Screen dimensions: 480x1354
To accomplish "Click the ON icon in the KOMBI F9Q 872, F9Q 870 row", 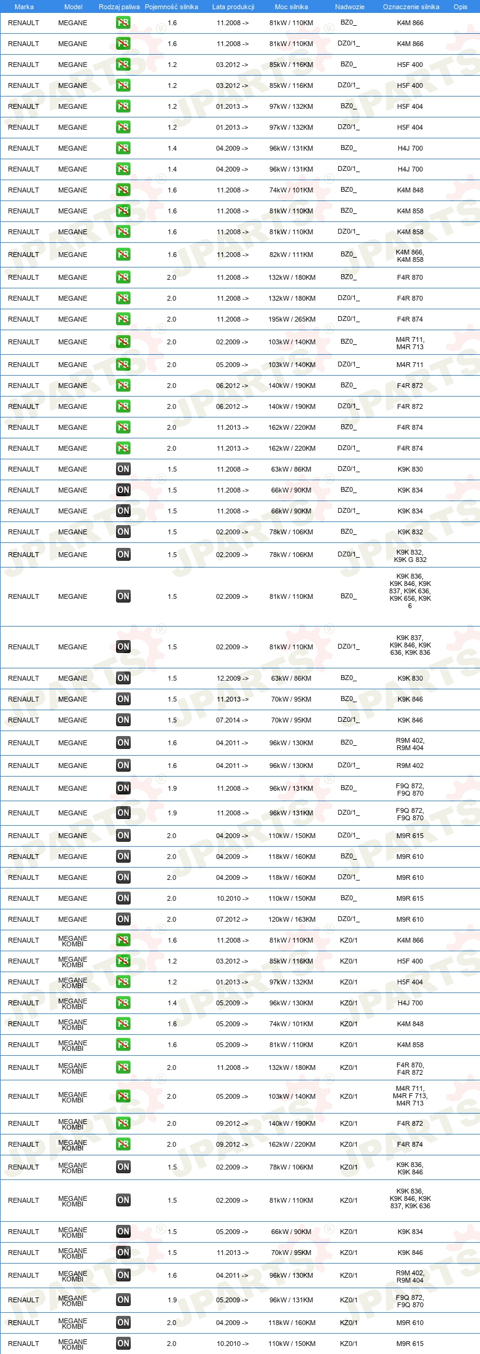I will [123, 1300].
